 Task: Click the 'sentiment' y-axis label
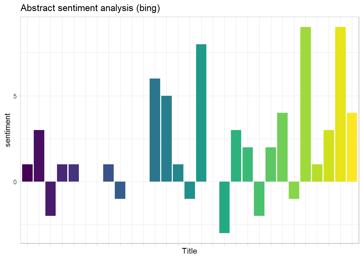point(8,130)
